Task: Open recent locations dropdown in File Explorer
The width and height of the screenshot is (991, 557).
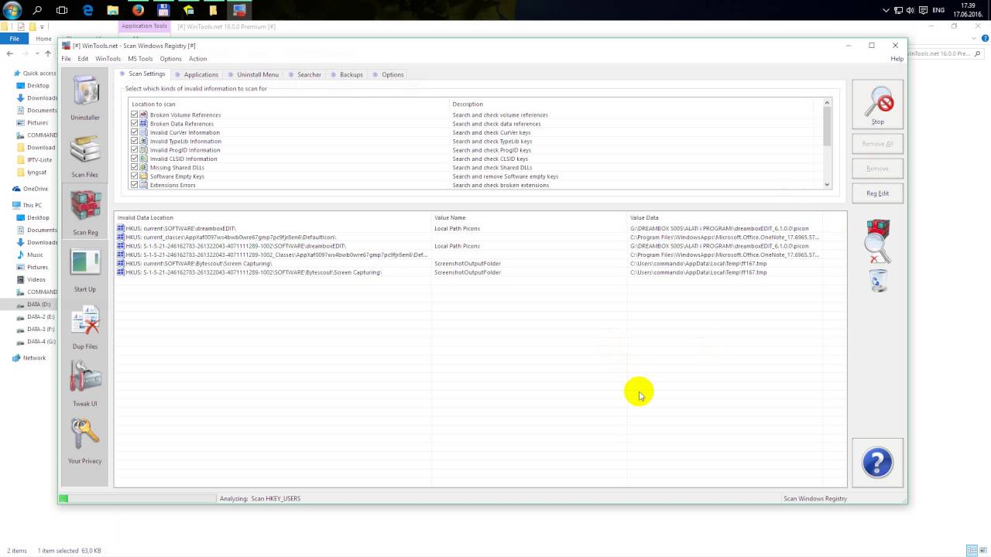Action: [36, 53]
